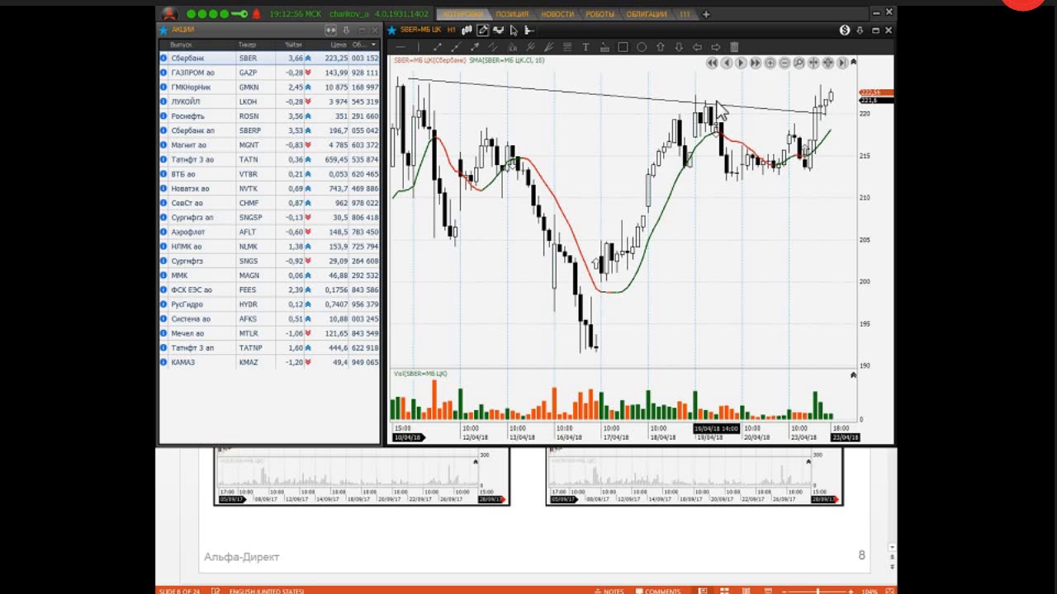Image resolution: width=1057 pixels, height=594 pixels.
Task: Toggle the last chart header bar-style icon
Action: pyautogui.click(x=529, y=31)
